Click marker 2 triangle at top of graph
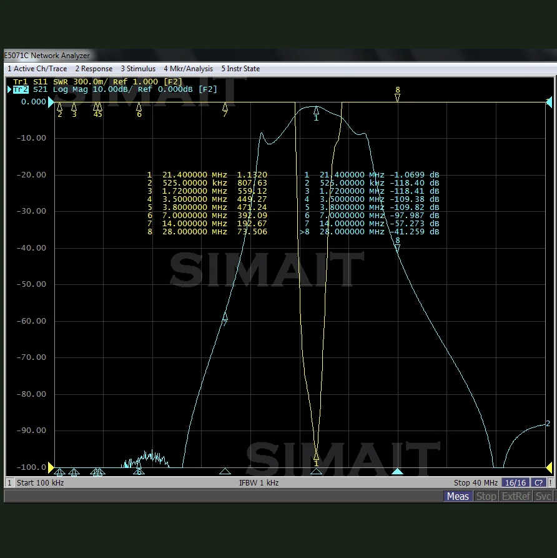Viewport: 557px width, 558px height. click(x=60, y=107)
